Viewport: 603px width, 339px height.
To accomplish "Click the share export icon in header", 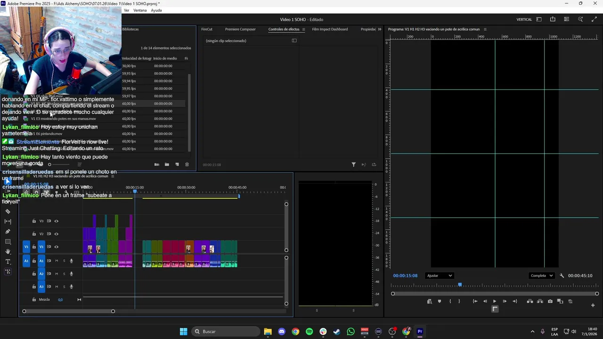I will pos(553,19).
